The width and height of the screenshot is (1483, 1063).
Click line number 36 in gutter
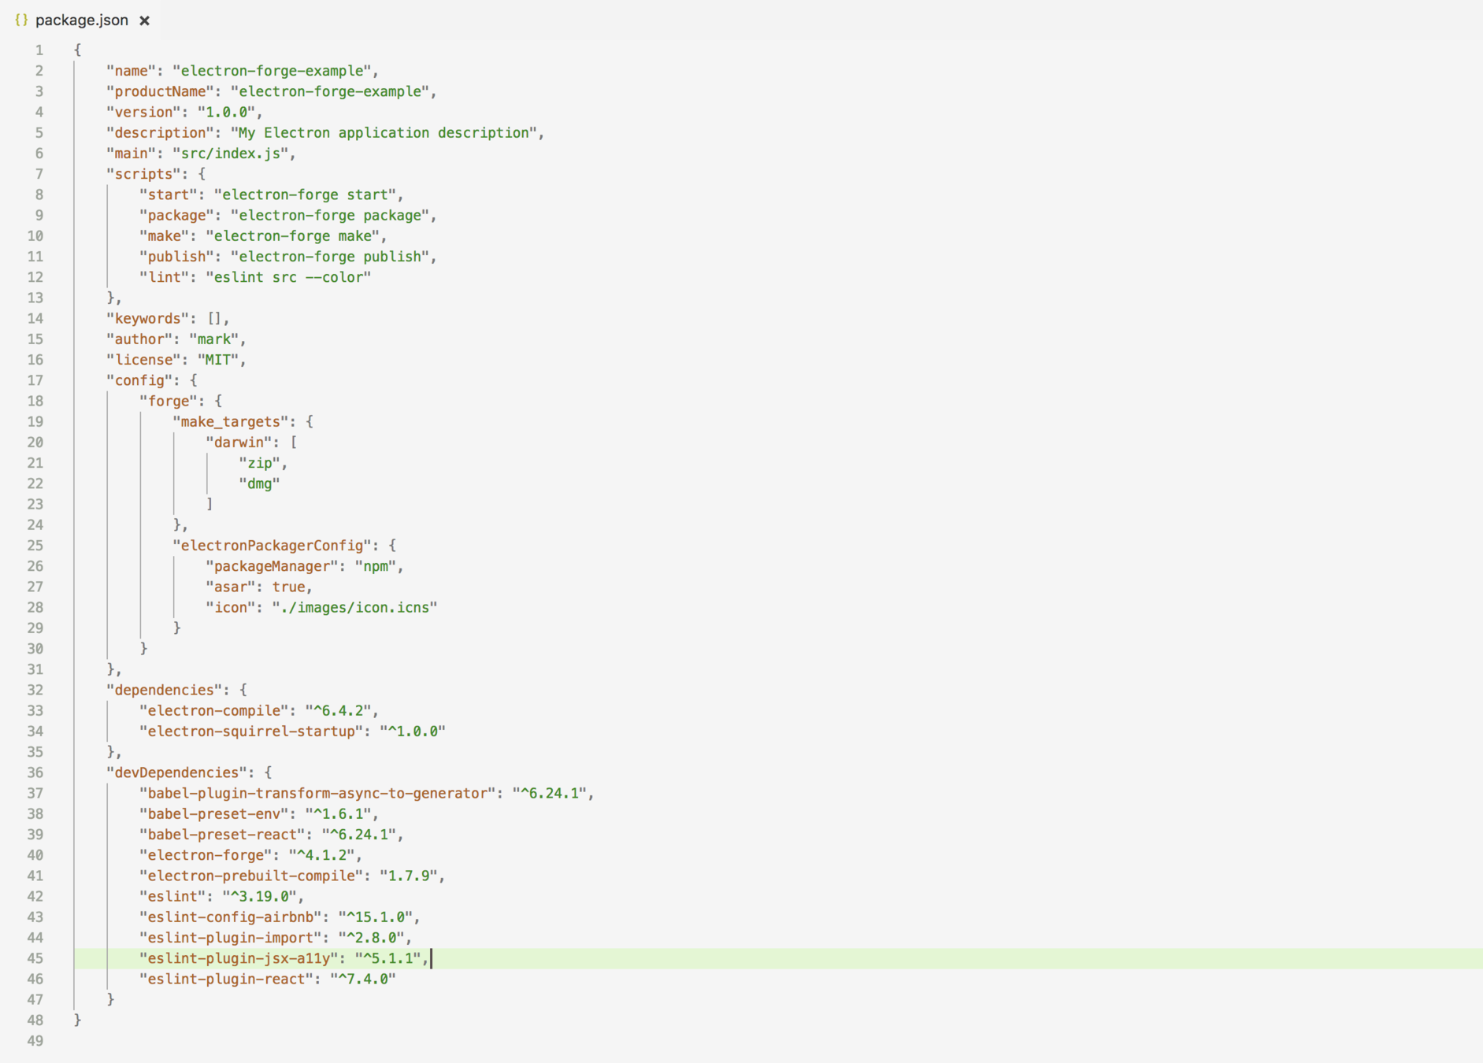(x=35, y=772)
